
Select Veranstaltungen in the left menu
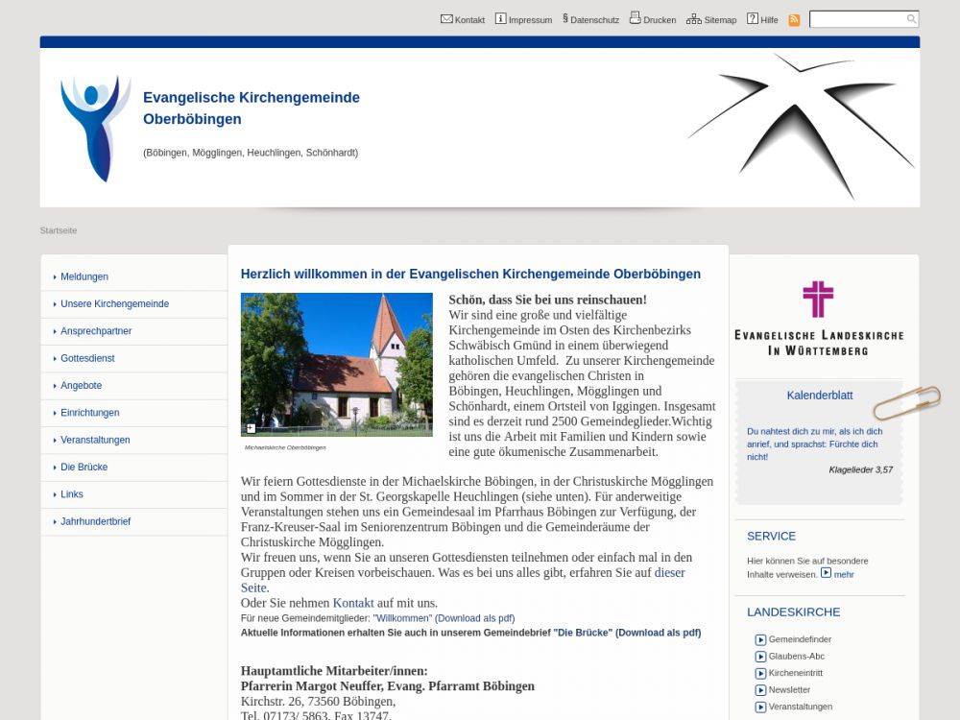(95, 440)
